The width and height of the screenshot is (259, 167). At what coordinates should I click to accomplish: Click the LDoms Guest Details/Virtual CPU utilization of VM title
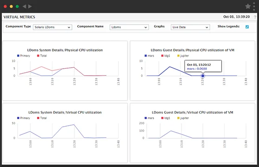(x=193, y=112)
